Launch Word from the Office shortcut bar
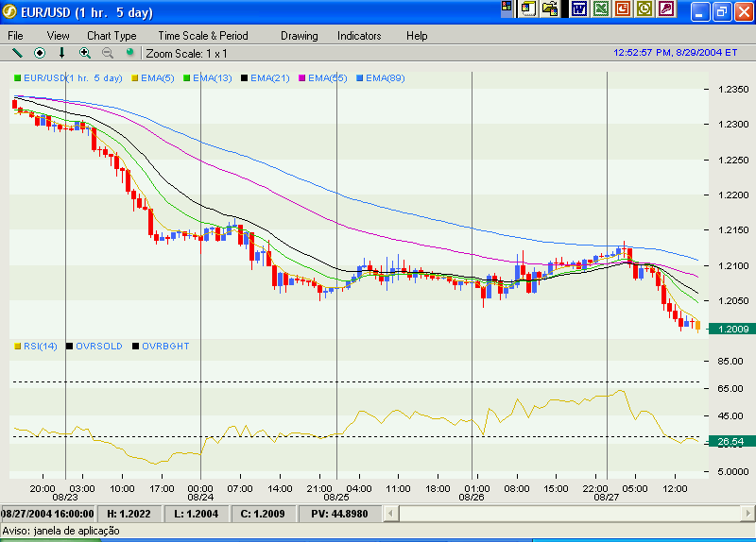This screenshot has width=756, height=542. point(578,9)
